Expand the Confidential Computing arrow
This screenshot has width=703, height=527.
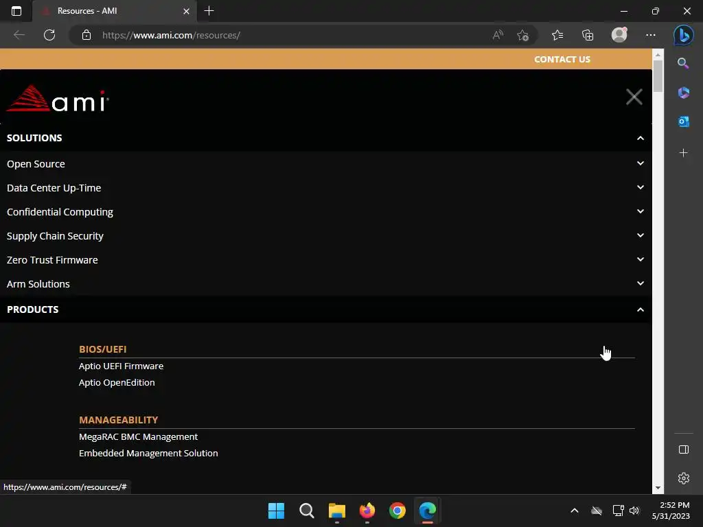pyautogui.click(x=641, y=211)
